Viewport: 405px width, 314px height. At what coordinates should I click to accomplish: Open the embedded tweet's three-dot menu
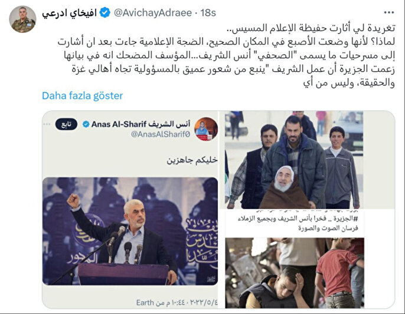[x=47, y=124]
